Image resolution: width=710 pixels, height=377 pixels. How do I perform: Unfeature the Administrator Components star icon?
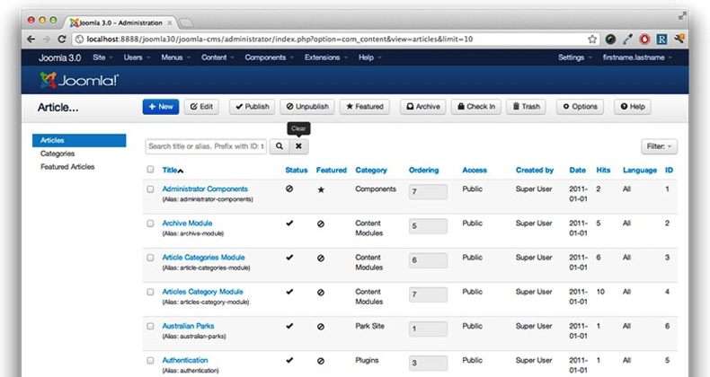click(321, 190)
